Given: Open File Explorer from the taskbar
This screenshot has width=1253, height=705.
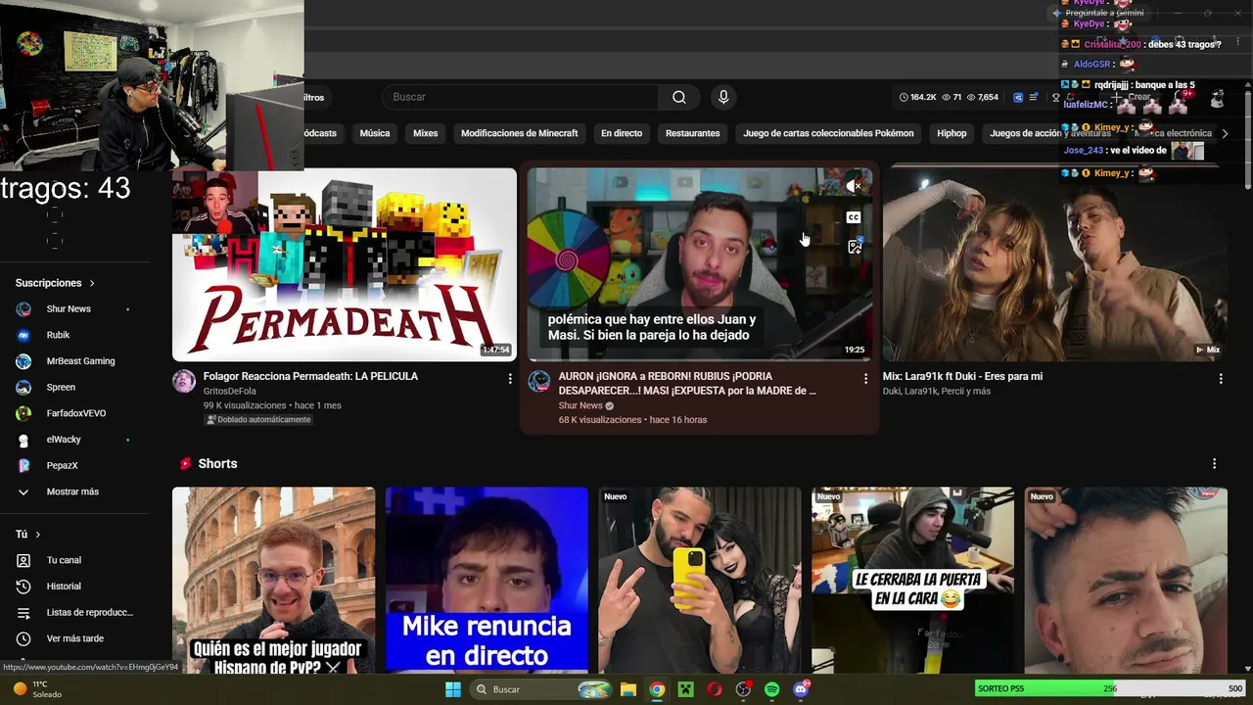Looking at the screenshot, I should click(628, 689).
